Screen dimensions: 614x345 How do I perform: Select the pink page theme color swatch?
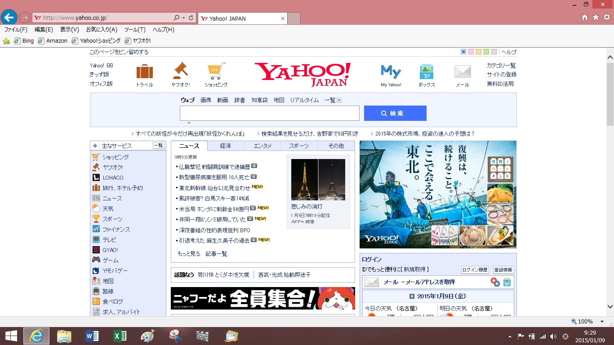click(471, 52)
